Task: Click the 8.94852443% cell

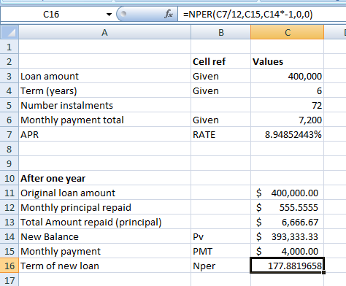Action: (x=288, y=134)
